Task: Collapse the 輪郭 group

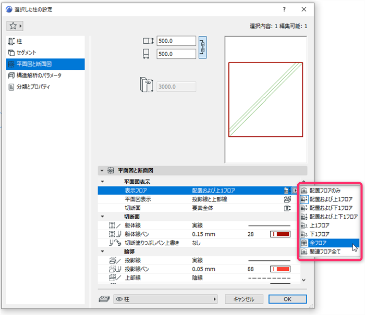Action: click(102, 251)
